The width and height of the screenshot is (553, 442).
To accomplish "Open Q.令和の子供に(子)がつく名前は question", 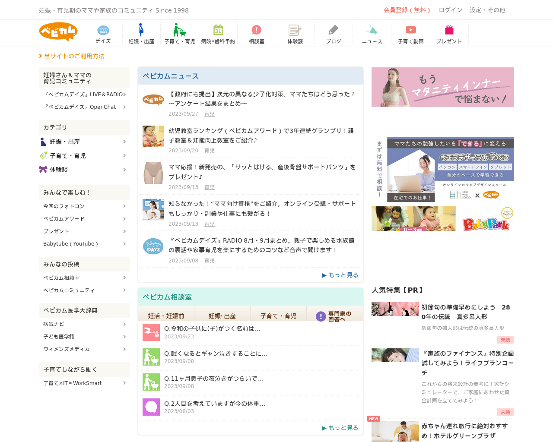I will [x=212, y=328].
